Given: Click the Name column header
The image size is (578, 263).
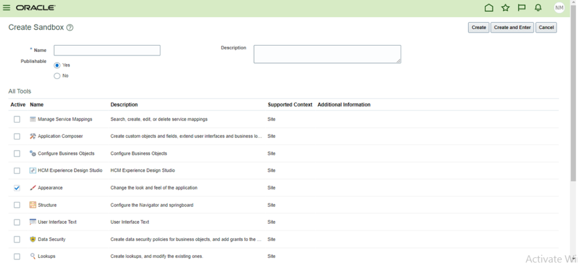Looking at the screenshot, I should tap(37, 104).
